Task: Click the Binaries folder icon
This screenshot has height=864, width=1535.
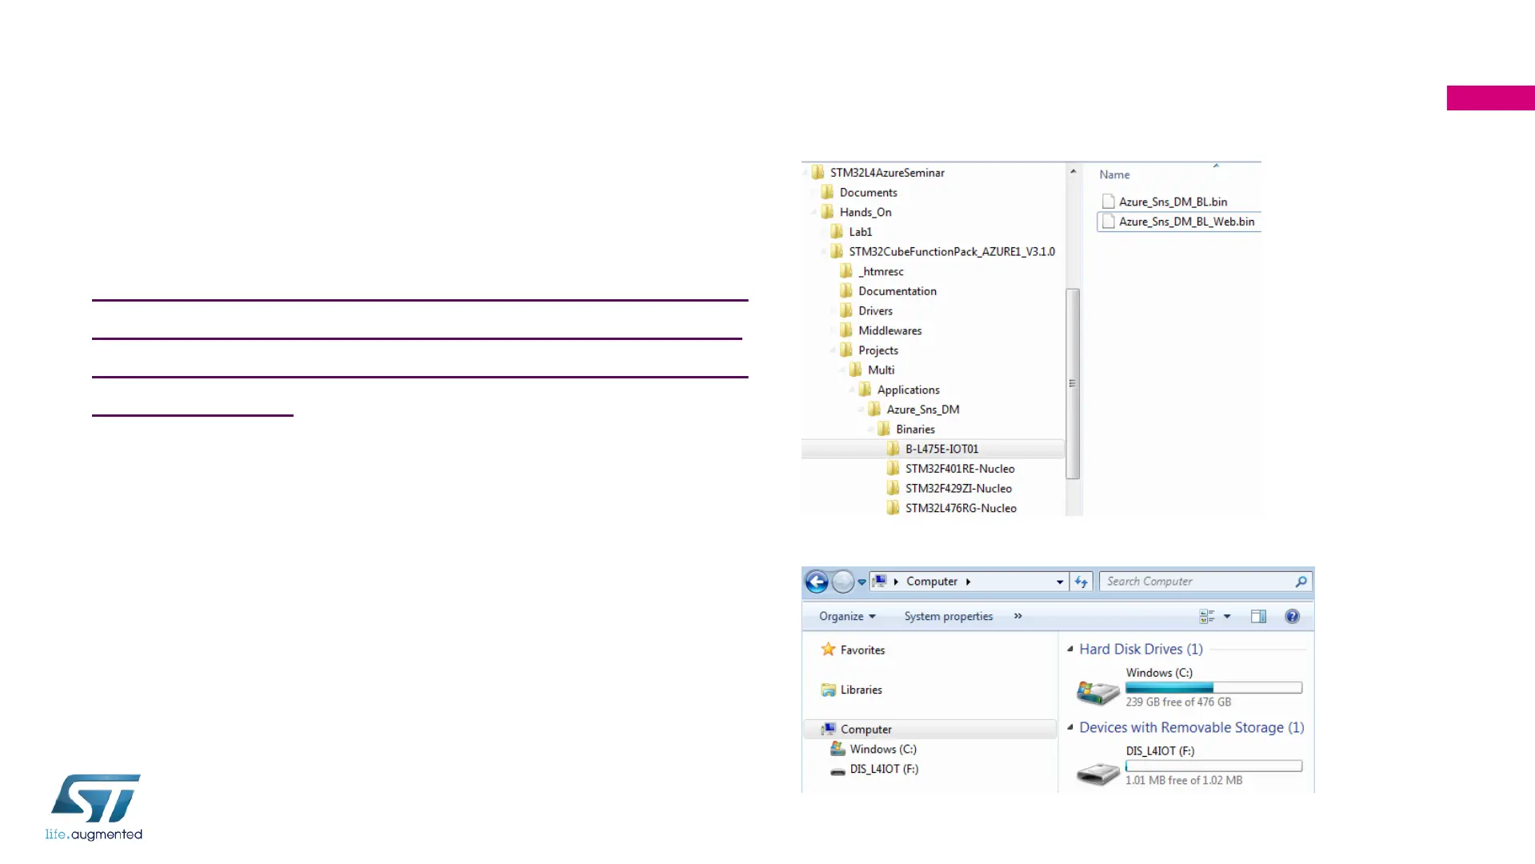Action: [x=884, y=429]
